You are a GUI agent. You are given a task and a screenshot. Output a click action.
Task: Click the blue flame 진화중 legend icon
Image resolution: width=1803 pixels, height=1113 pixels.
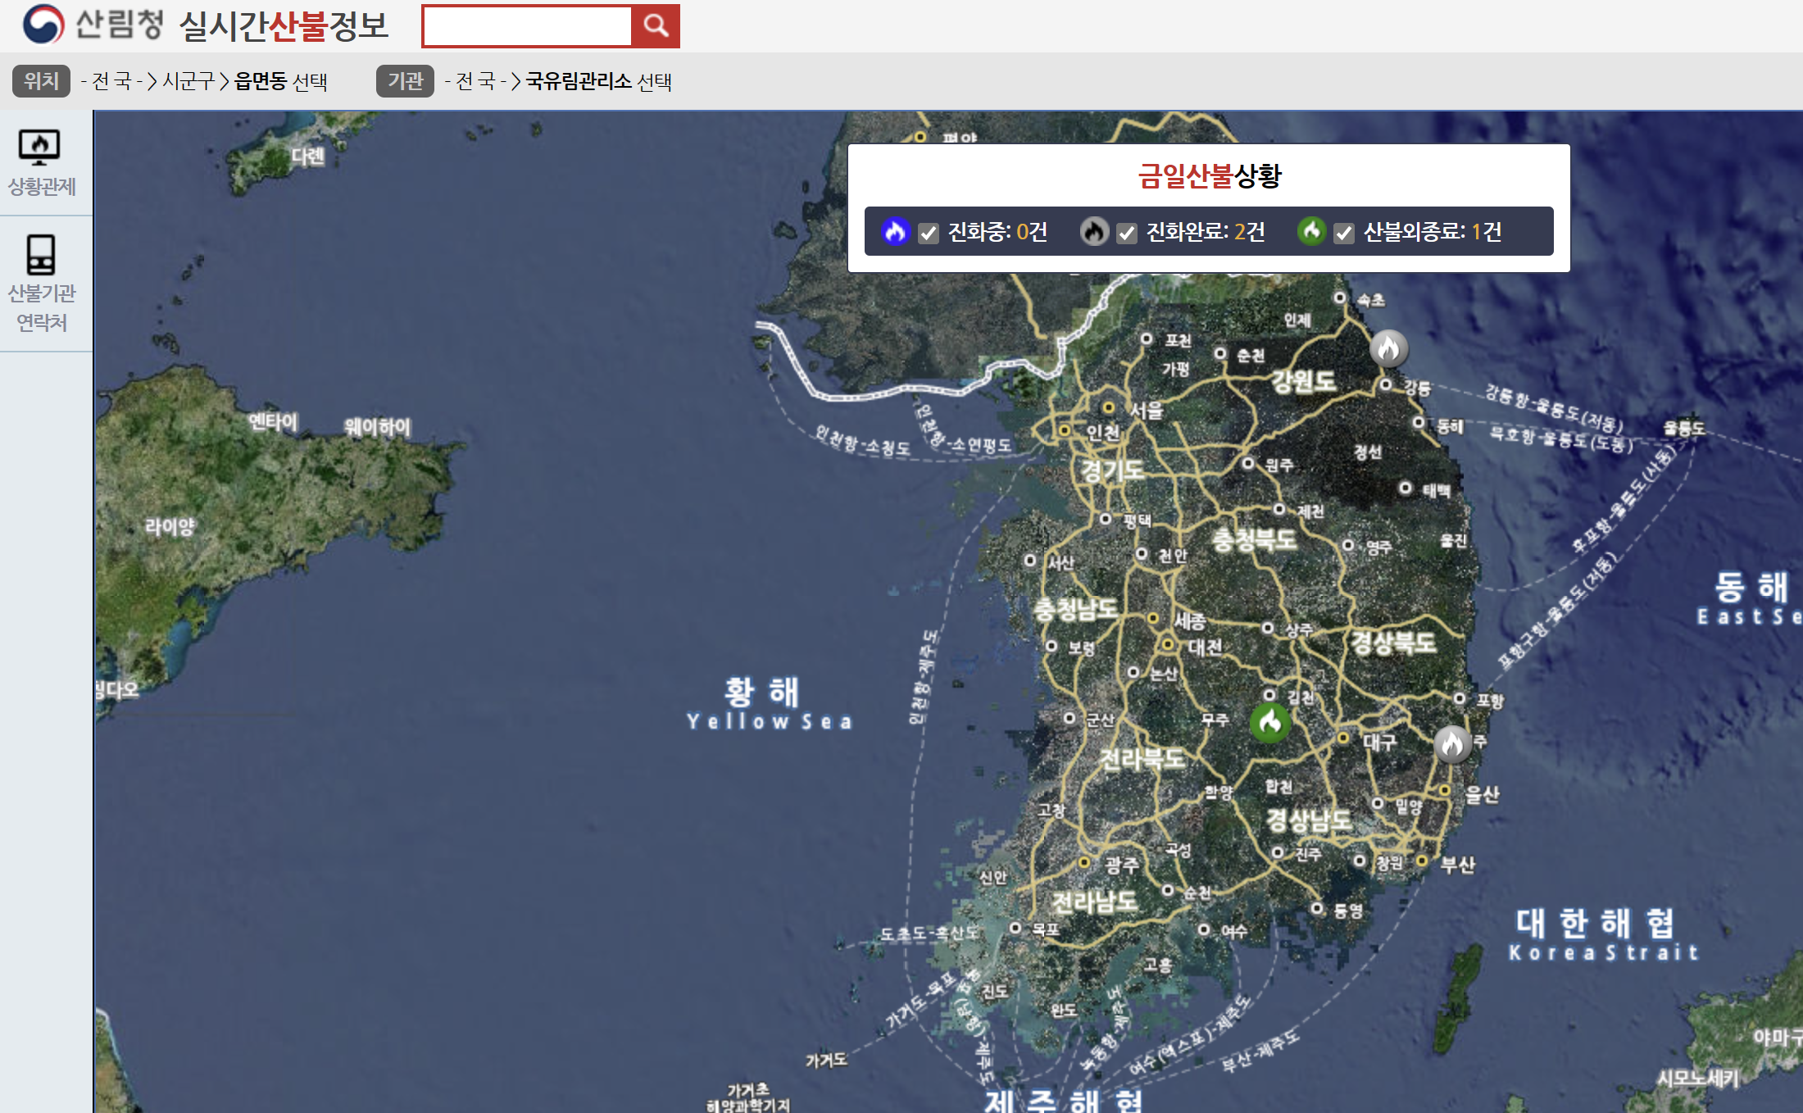click(895, 231)
